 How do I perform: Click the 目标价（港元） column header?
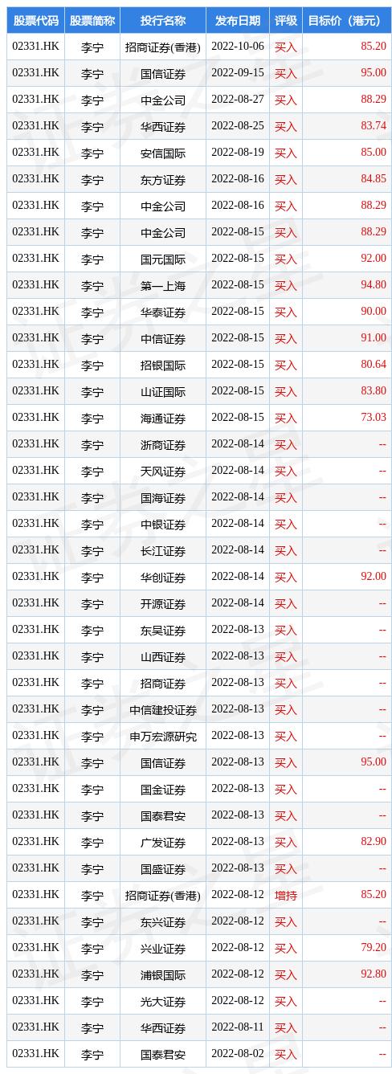click(347, 20)
